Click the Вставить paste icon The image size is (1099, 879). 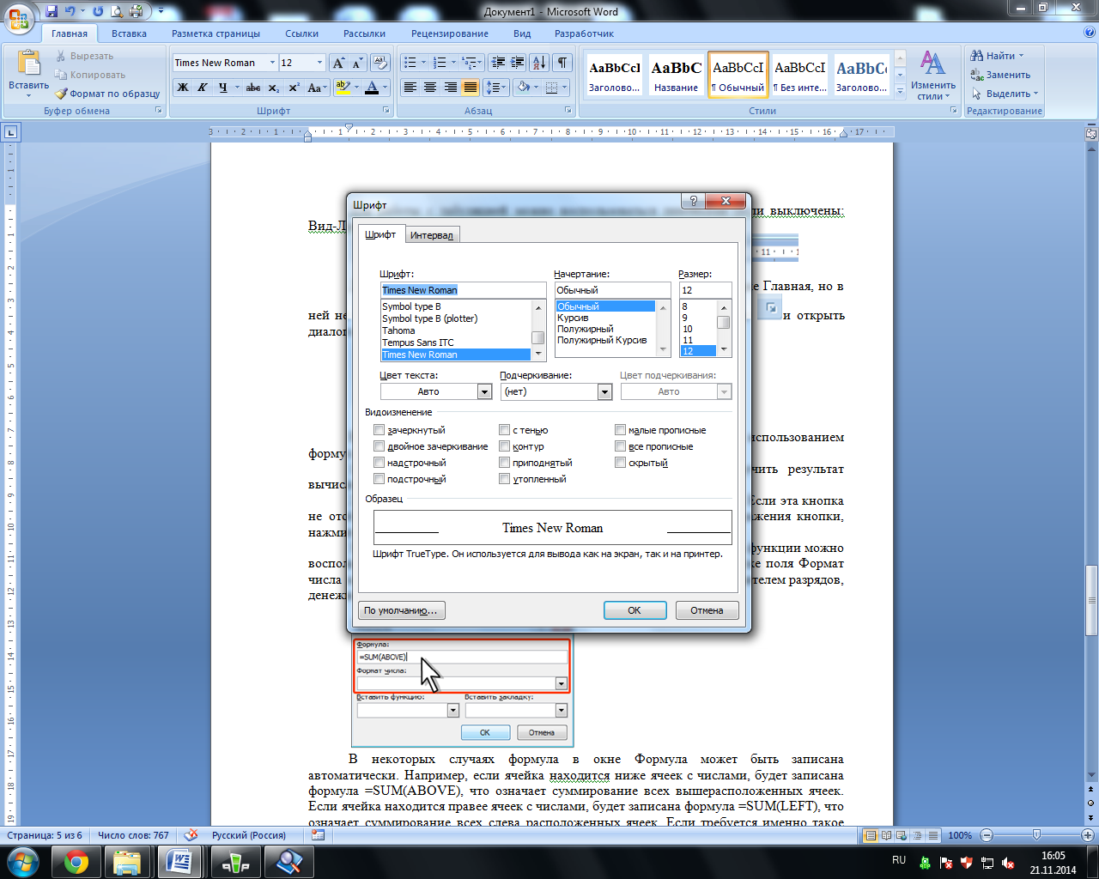point(29,64)
